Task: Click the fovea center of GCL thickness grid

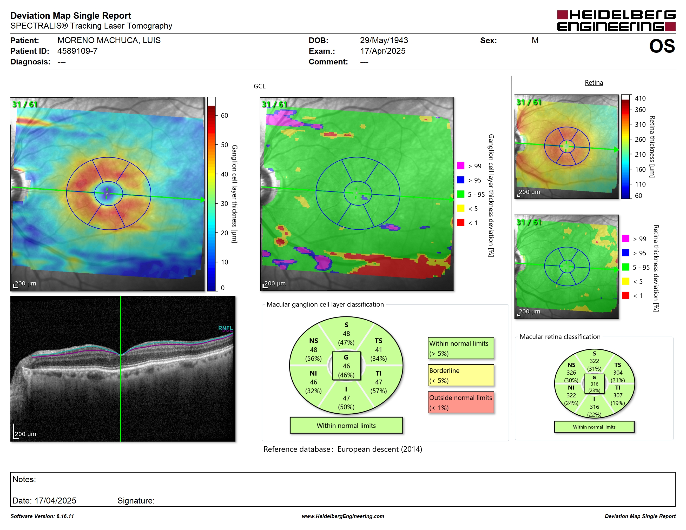Action: tap(107, 193)
